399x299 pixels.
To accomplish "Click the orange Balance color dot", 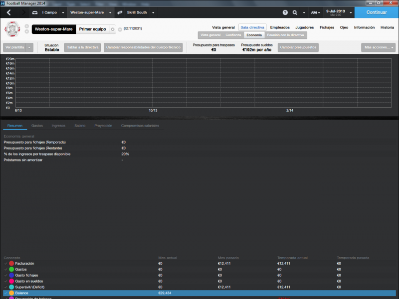I will click(x=11, y=293).
